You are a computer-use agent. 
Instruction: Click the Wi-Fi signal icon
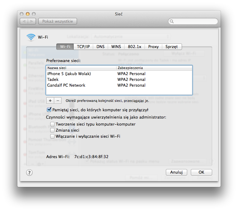coord(31,37)
